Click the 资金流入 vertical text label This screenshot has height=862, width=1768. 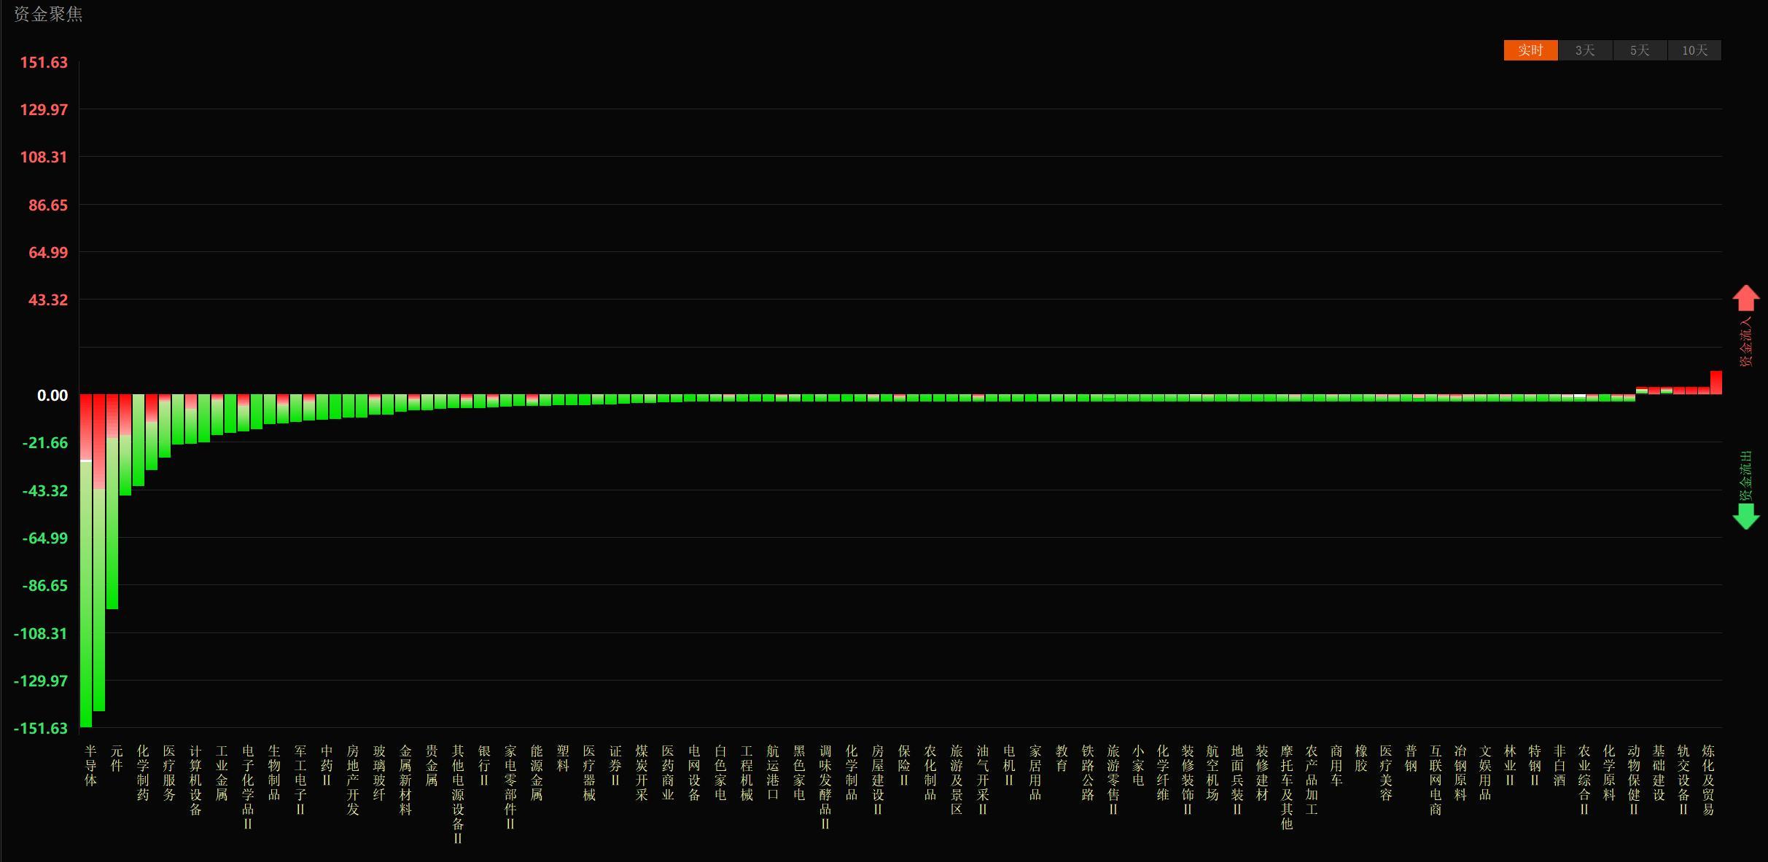(x=1746, y=341)
